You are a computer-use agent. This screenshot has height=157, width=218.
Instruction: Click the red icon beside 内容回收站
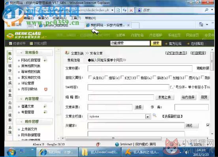click(x=45, y=89)
